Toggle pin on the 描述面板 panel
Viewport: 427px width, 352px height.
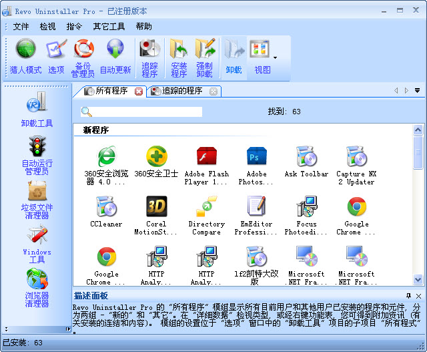tap(408, 295)
